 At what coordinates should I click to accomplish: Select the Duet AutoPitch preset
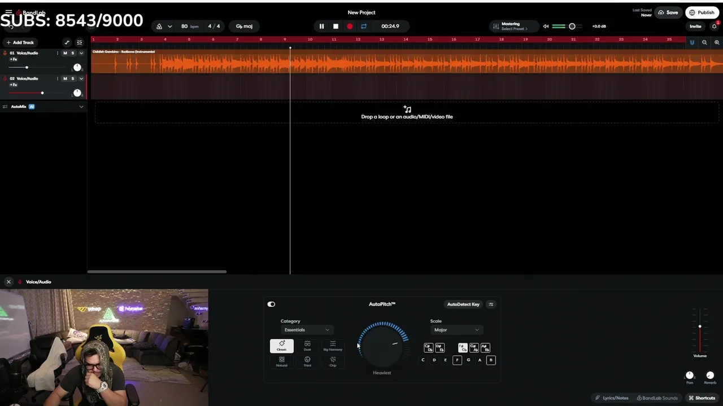click(307, 346)
